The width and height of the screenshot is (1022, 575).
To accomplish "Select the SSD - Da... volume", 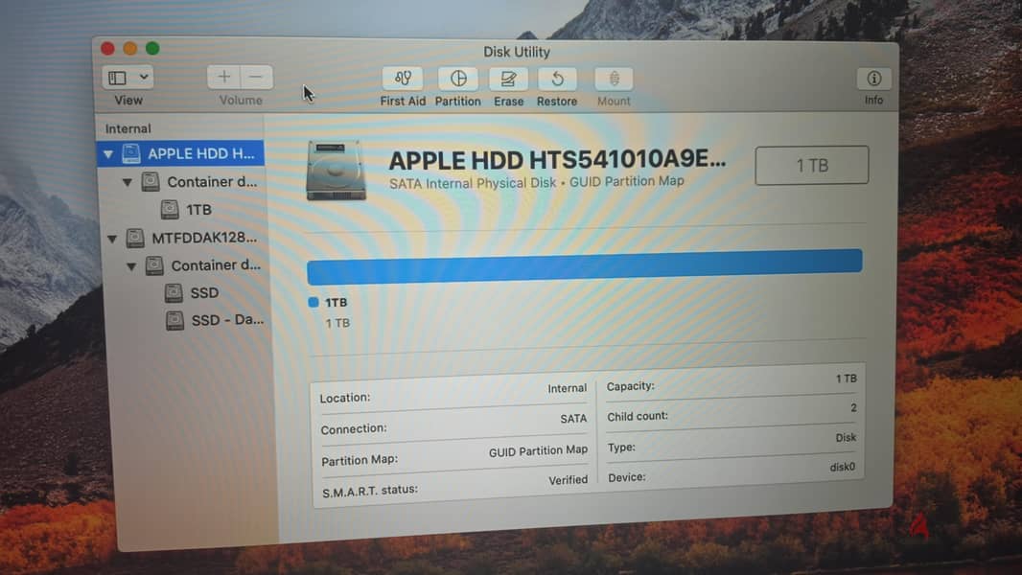I will pos(215,320).
